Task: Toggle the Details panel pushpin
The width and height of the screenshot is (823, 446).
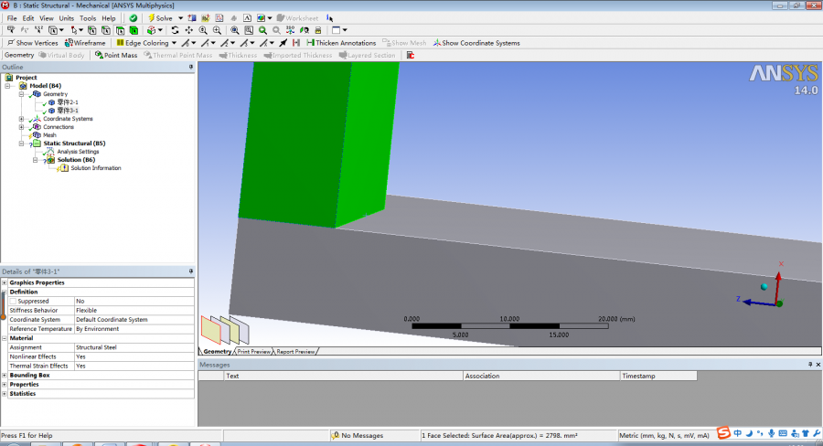Action: (x=191, y=271)
